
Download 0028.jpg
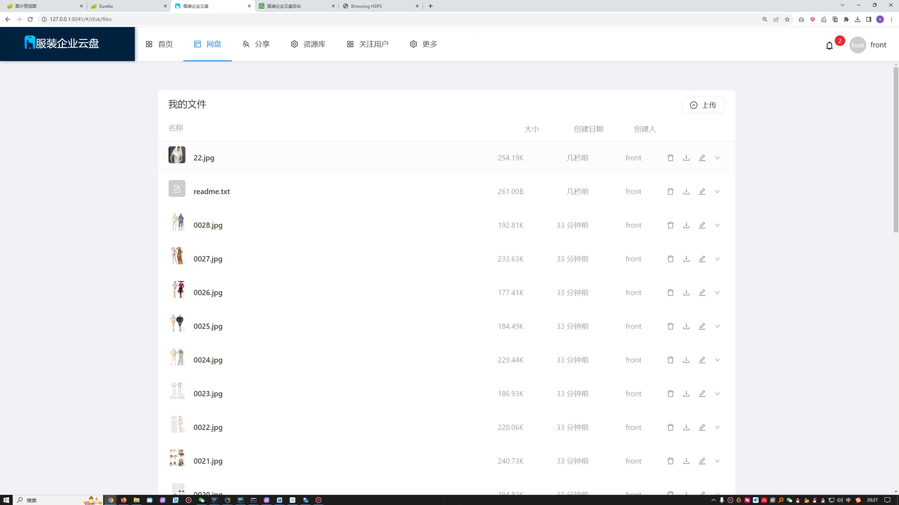point(686,225)
